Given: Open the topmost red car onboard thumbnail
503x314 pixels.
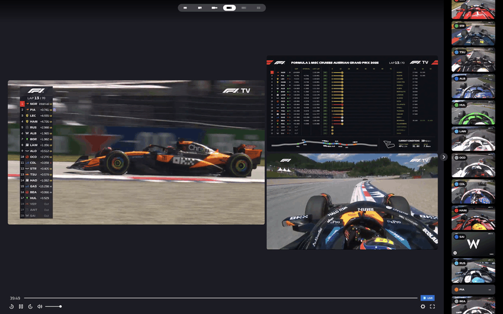Looking at the screenshot, I should pyautogui.click(x=473, y=9).
